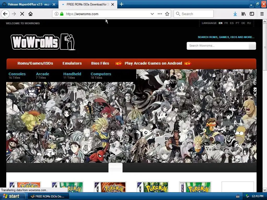Switch to Release Mupen64Plus v2.5 tab

point(29,4)
